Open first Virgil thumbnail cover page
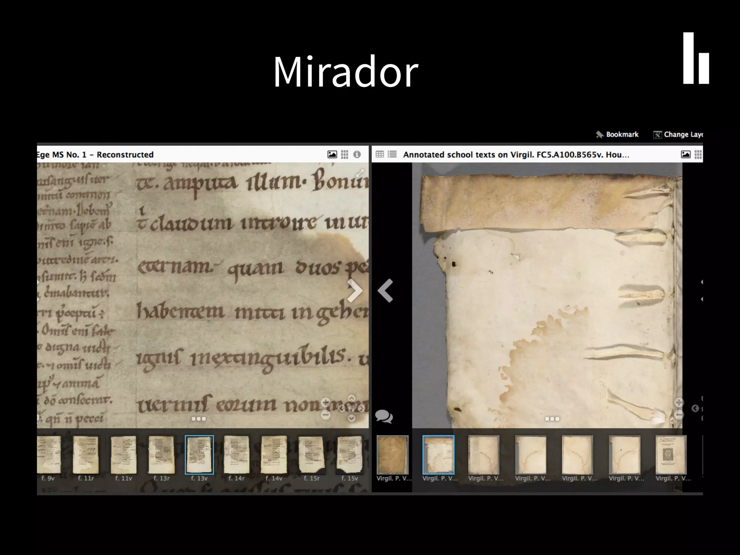This screenshot has height=555, width=740. click(392, 455)
